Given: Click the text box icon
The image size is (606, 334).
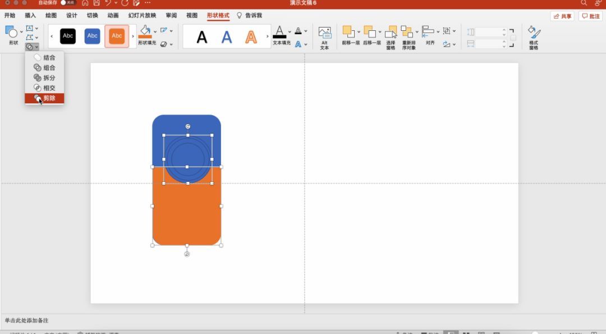Looking at the screenshot, I should (x=29, y=28).
